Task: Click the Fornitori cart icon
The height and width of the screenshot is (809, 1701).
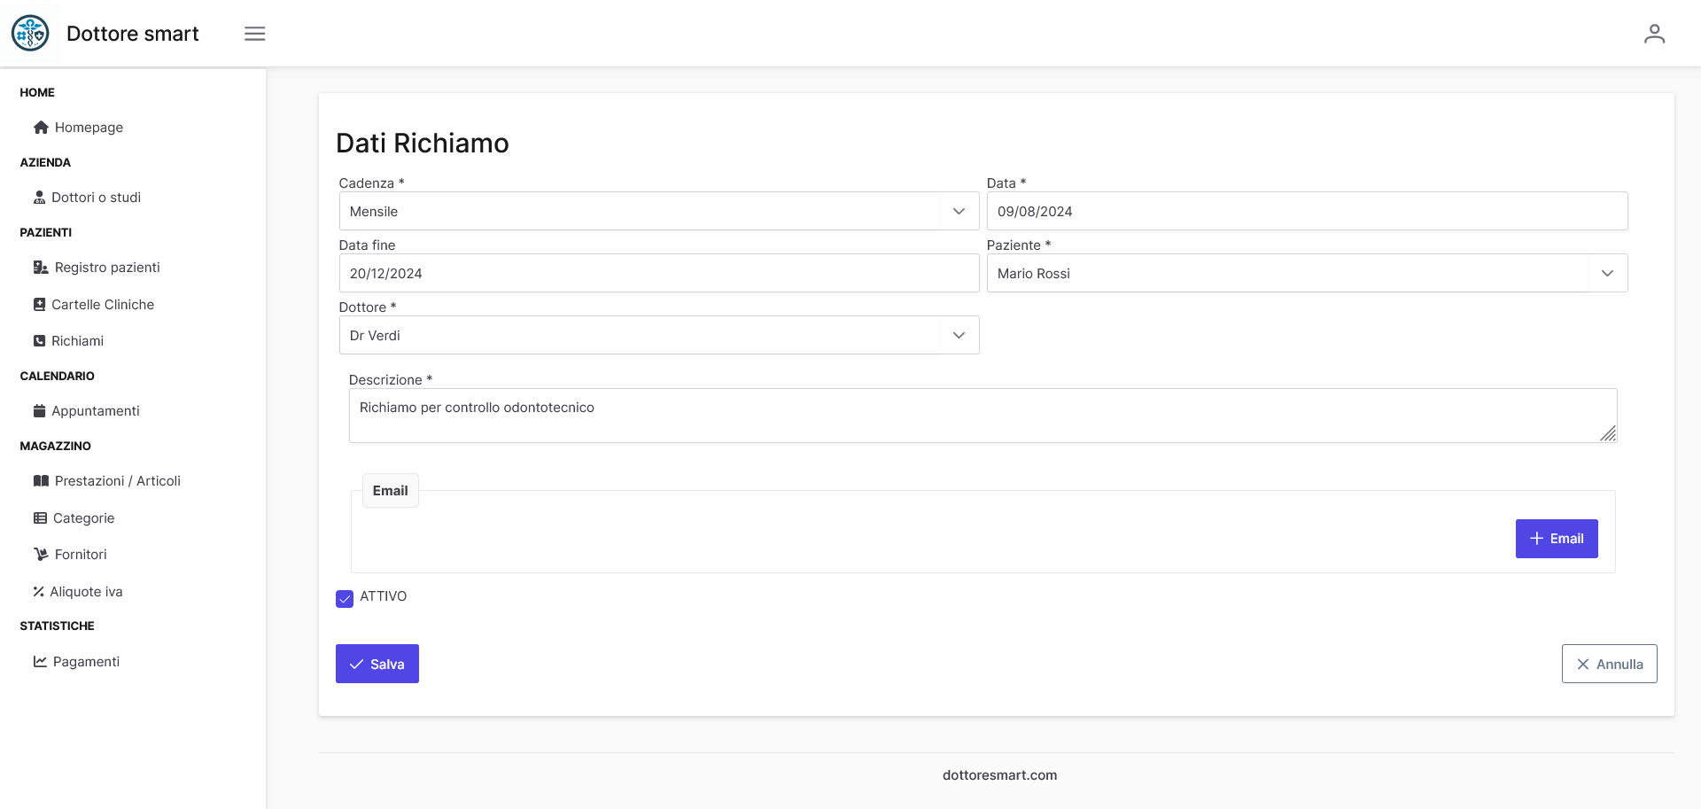Action: coord(41,555)
